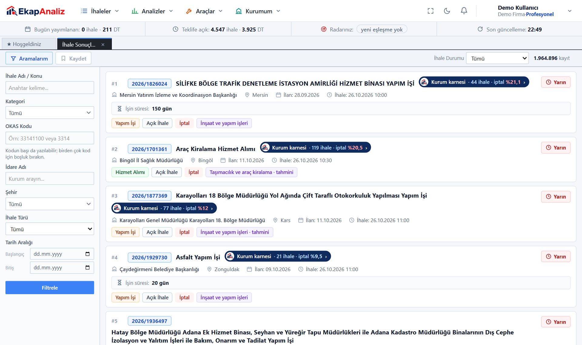
Task: Open tender number 2026/1936497
Action: point(149,321)
